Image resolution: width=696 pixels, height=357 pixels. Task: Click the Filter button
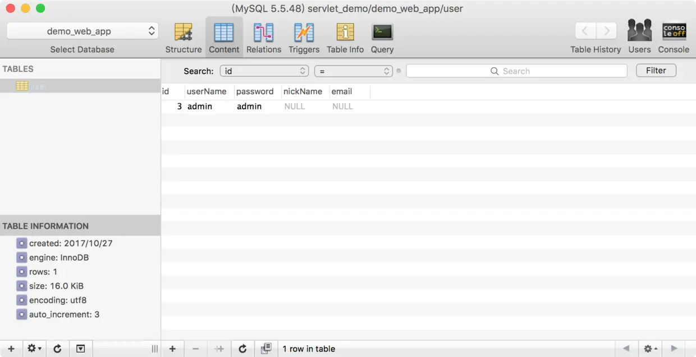pyautogui.click(x=656, y=71)
